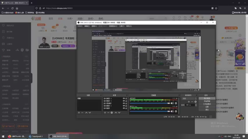Viewport: 248px width, 139px height.
Task: Lock the 游戏捕获 4 source
Action: point(126,98)
